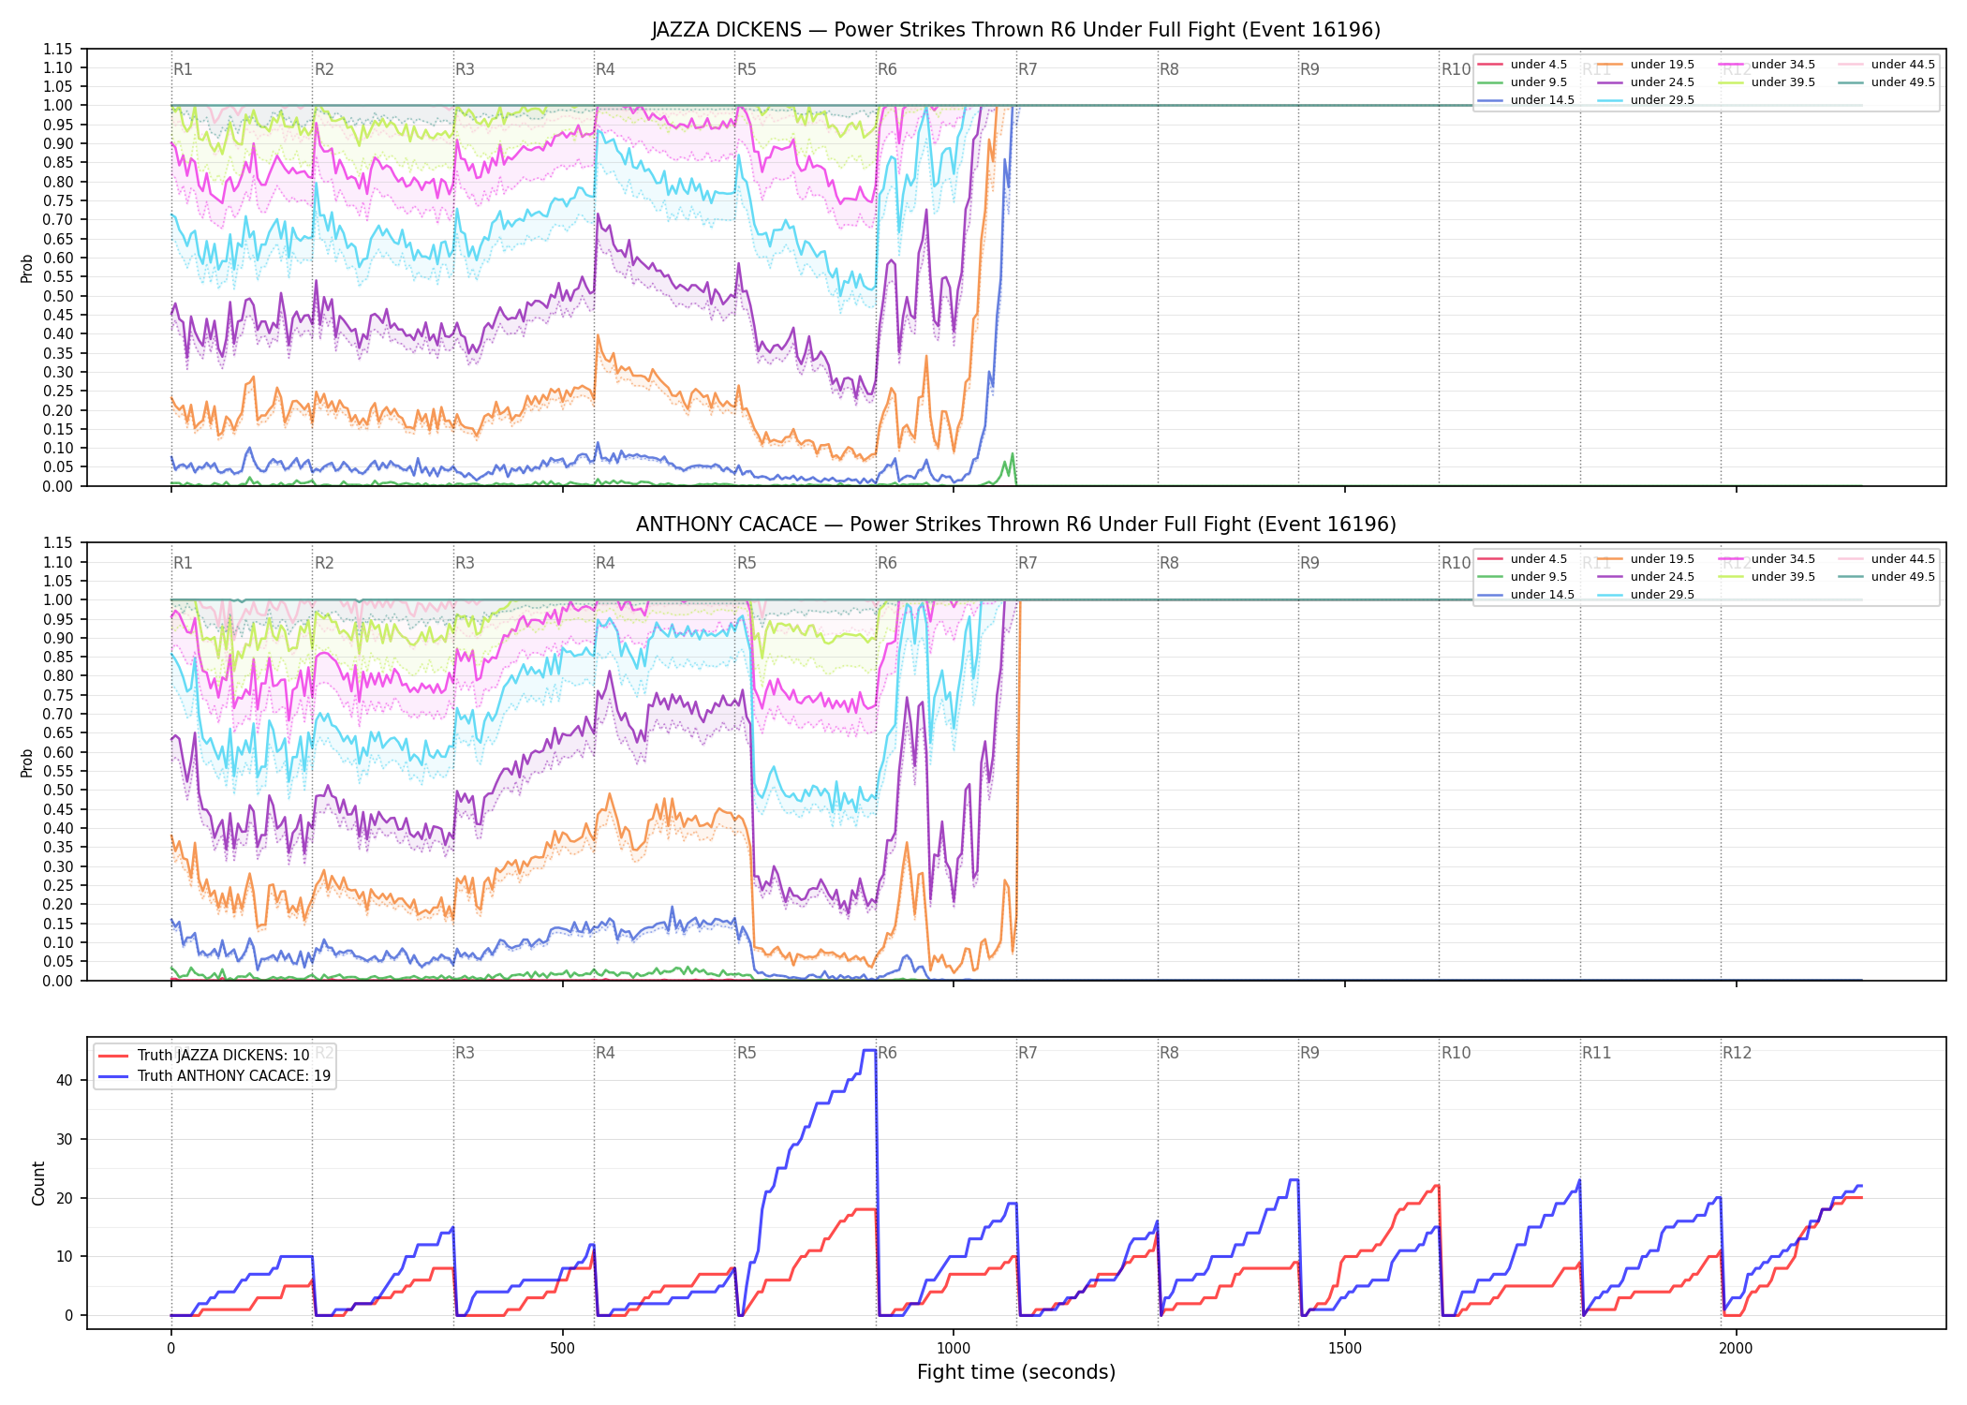This screenshot has height=1405, width=1967.
Task: Select 'under 9.5' legend entry in top chart
Action: click(x=1523, y=82)
